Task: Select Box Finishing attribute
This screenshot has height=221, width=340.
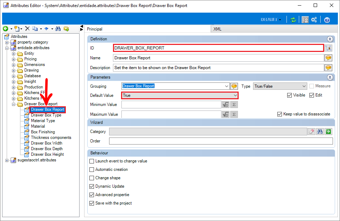Action: (43, 132)
